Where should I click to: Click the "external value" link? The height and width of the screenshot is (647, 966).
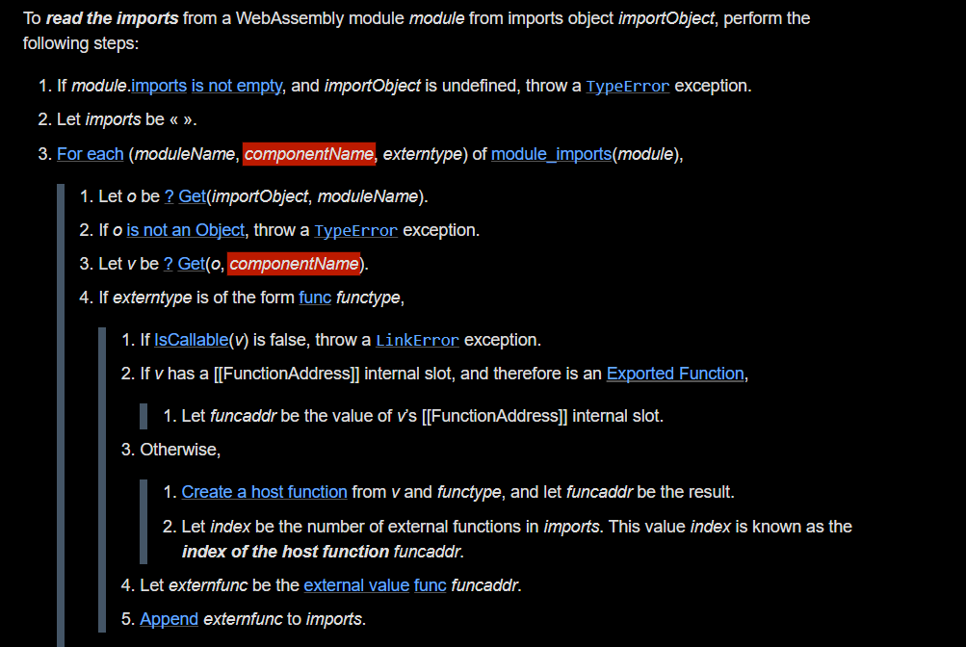(x=356, y=585)
